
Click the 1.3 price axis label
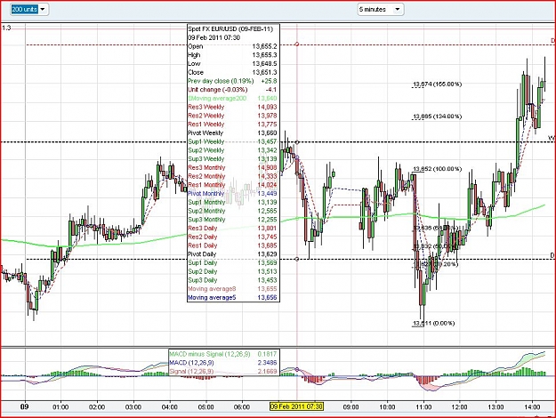(x=6, y=28)
